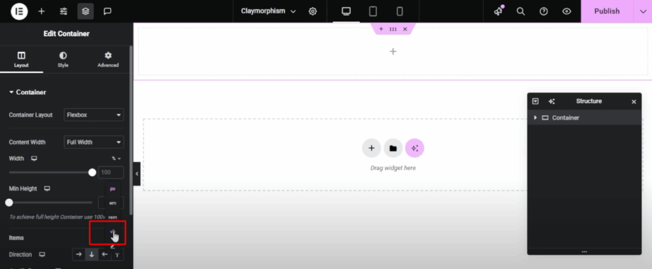Click Structure panel bottom handle dots
This screenshot has height=269, width=652.
[585, 252]
